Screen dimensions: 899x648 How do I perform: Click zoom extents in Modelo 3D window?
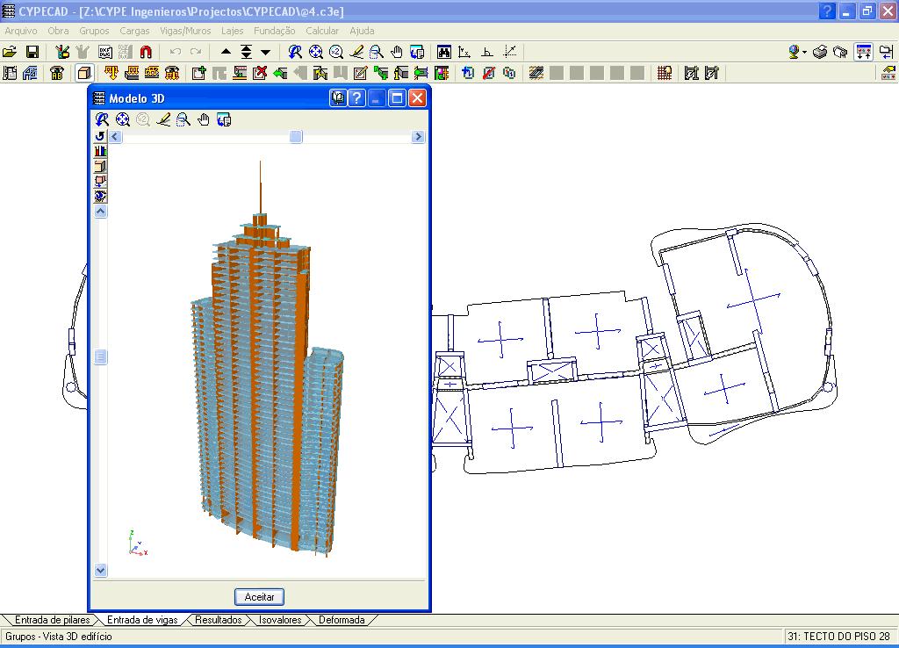(x=123, y=119)
